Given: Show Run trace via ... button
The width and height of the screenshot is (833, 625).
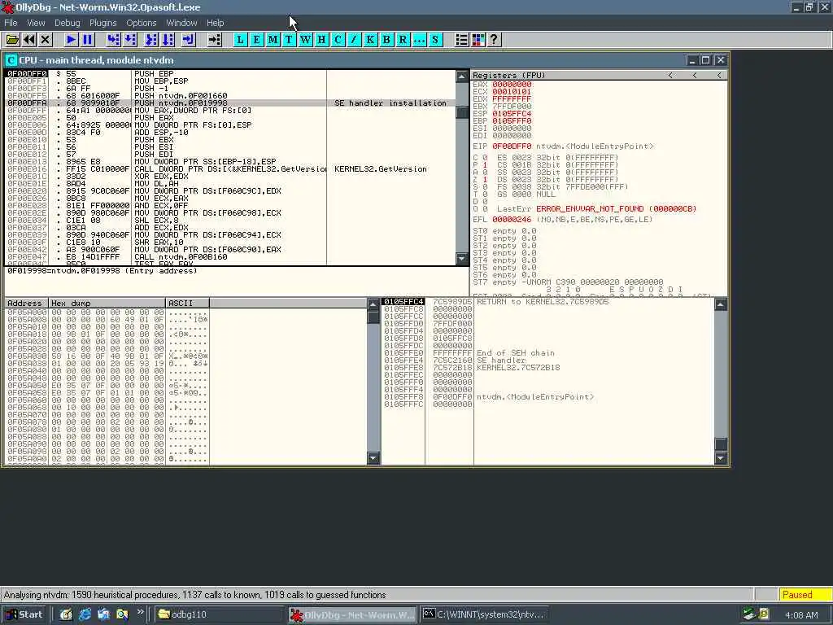Looking at the screenshot, I should (x=419, y=39).
